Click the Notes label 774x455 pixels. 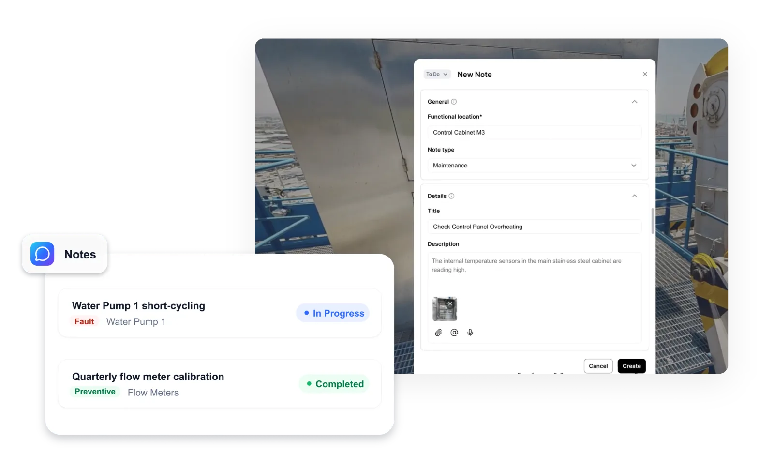pyautogui.click(x=80, y=255)
